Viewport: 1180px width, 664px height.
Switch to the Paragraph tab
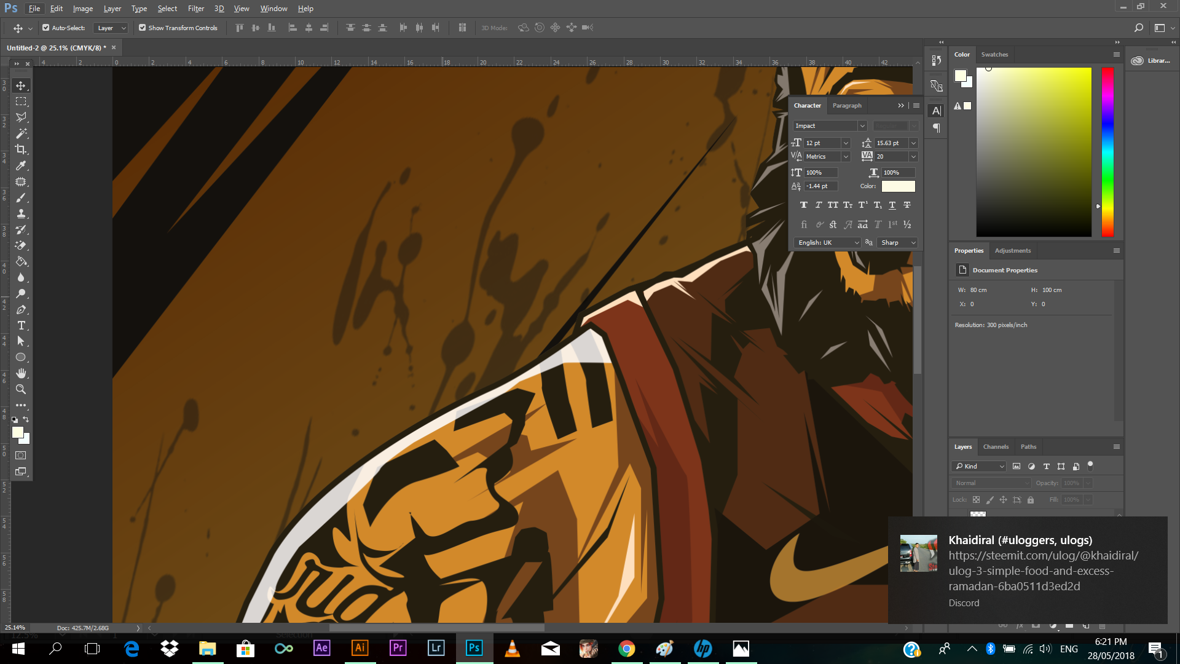[x=847, y=105]
